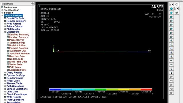Expand the Query Results node
183x103 pixels.
(x=5, y=72)
